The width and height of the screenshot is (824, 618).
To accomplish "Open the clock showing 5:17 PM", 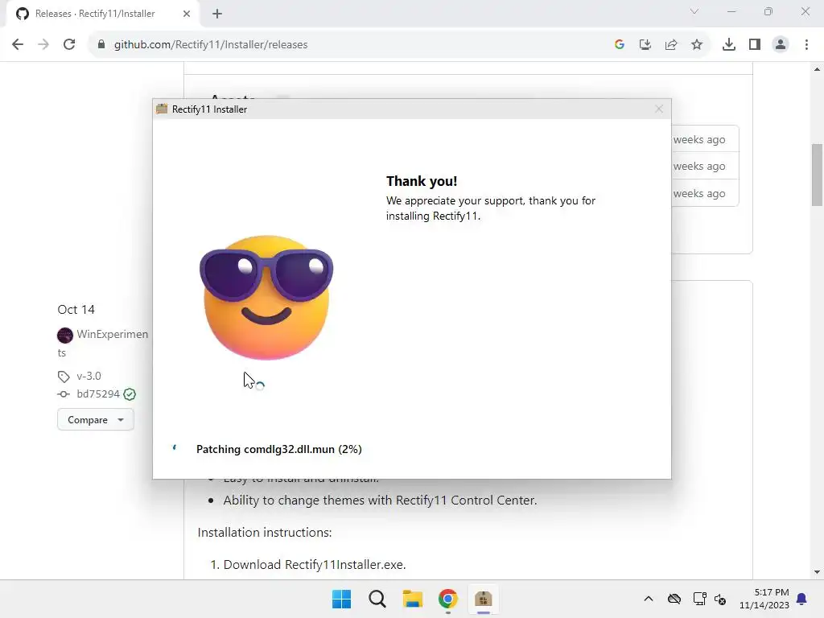I will pos(764,599).
